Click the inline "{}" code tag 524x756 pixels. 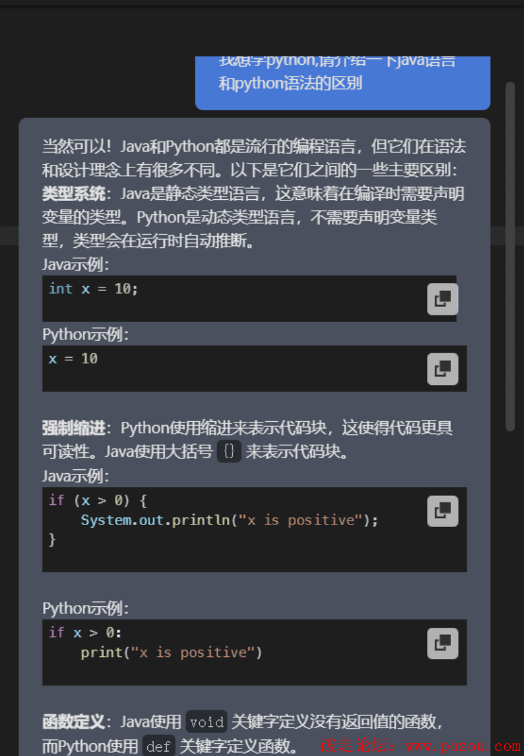229,452
